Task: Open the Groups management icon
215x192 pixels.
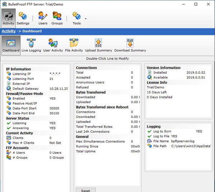Action: (57, 18)
